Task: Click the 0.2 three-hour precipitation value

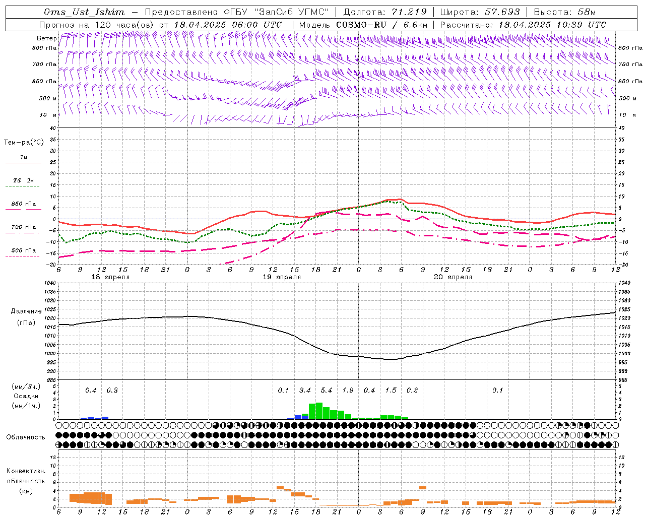Action: (412, 391)
